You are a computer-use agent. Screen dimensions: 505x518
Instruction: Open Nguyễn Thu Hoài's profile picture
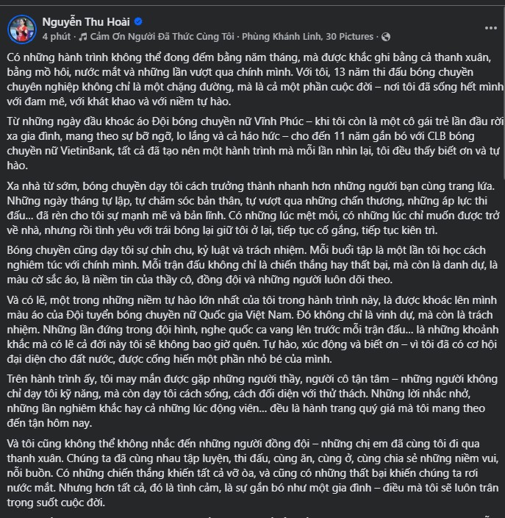coord(21,29)
